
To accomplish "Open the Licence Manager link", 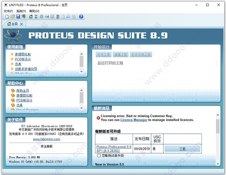I will coord(134,120).
